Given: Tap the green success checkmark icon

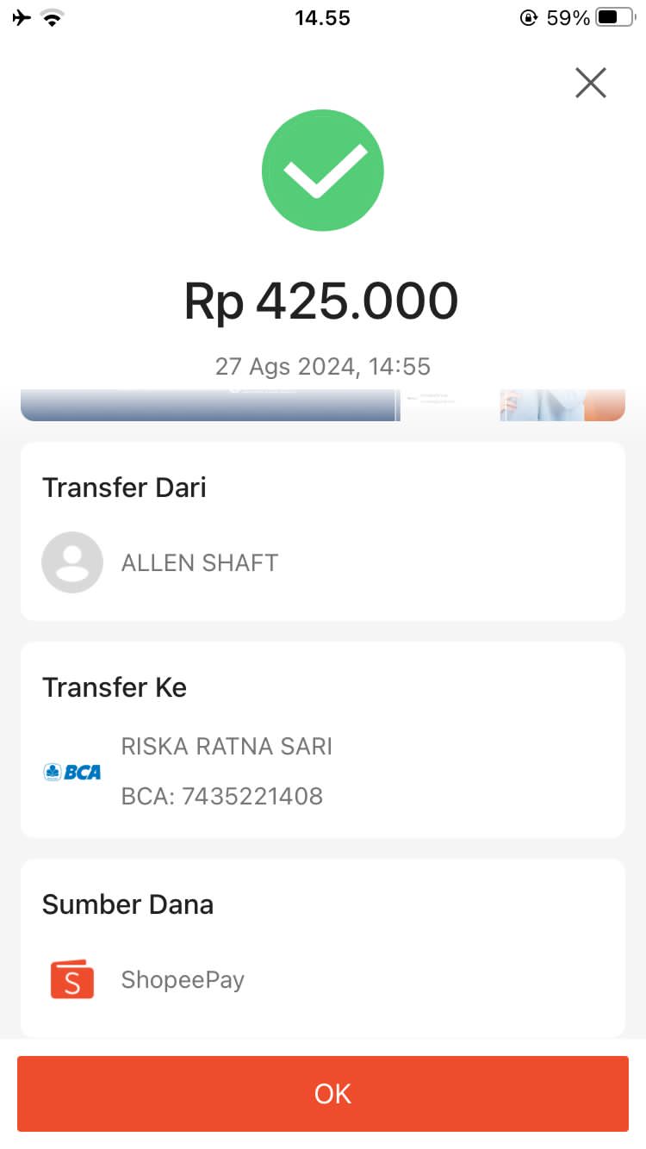Looking at the screenshot, I should (x=323, y=171).
